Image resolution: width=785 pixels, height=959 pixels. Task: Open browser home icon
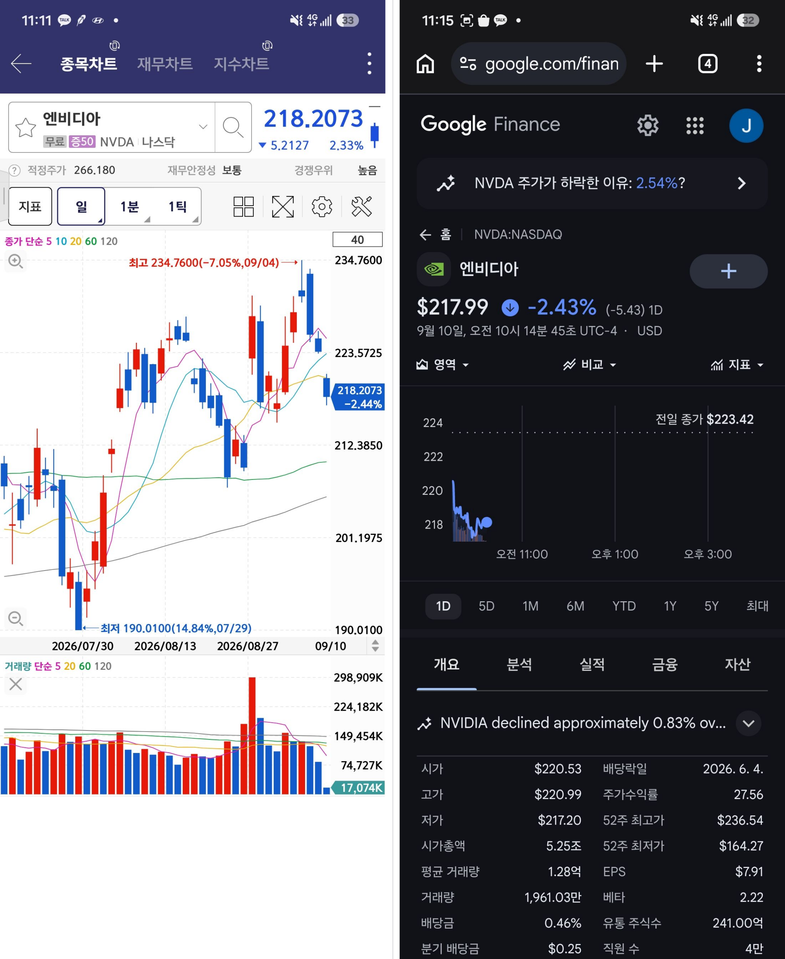click(425, 63)
